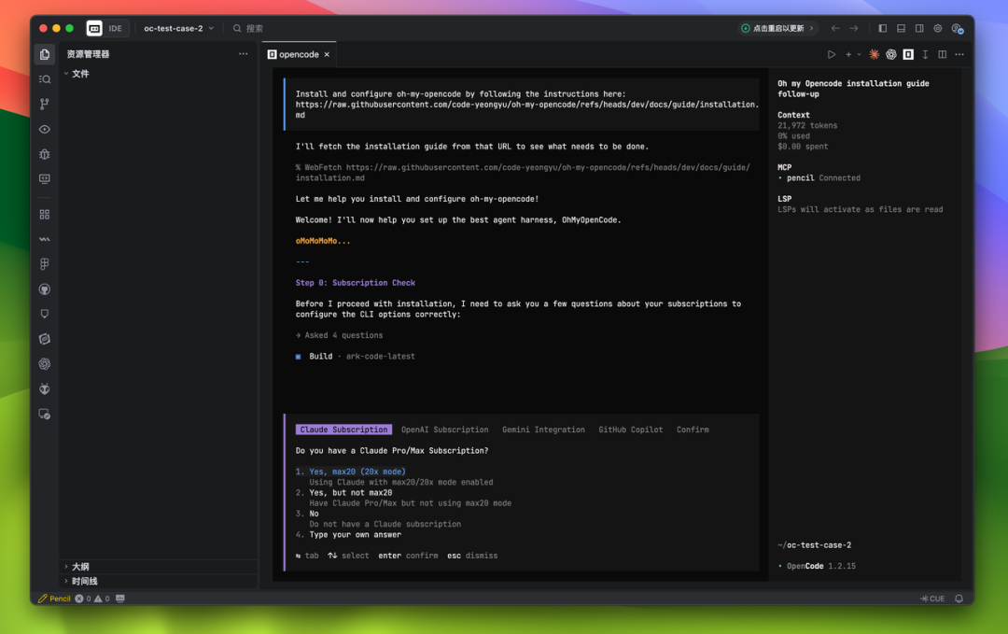Click the logo icon left of IDE
The width and height of the screenshot is (1008, 634).
tap(94, 28)
